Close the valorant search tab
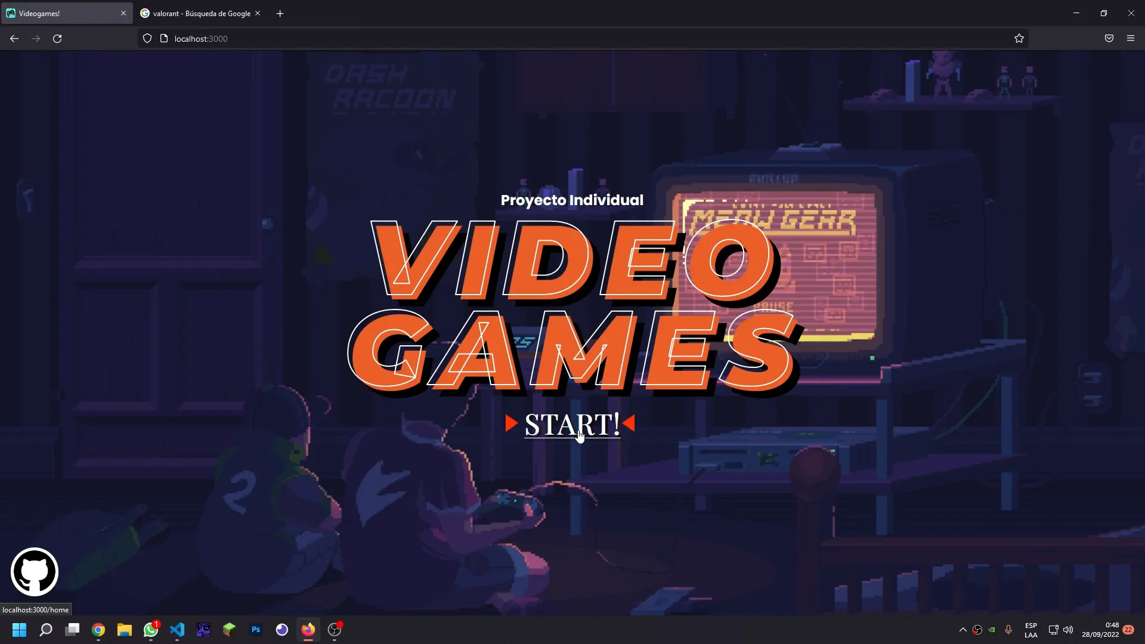Screen dimensions: 1145x644 pyautogui.click(x=258, y=13)
